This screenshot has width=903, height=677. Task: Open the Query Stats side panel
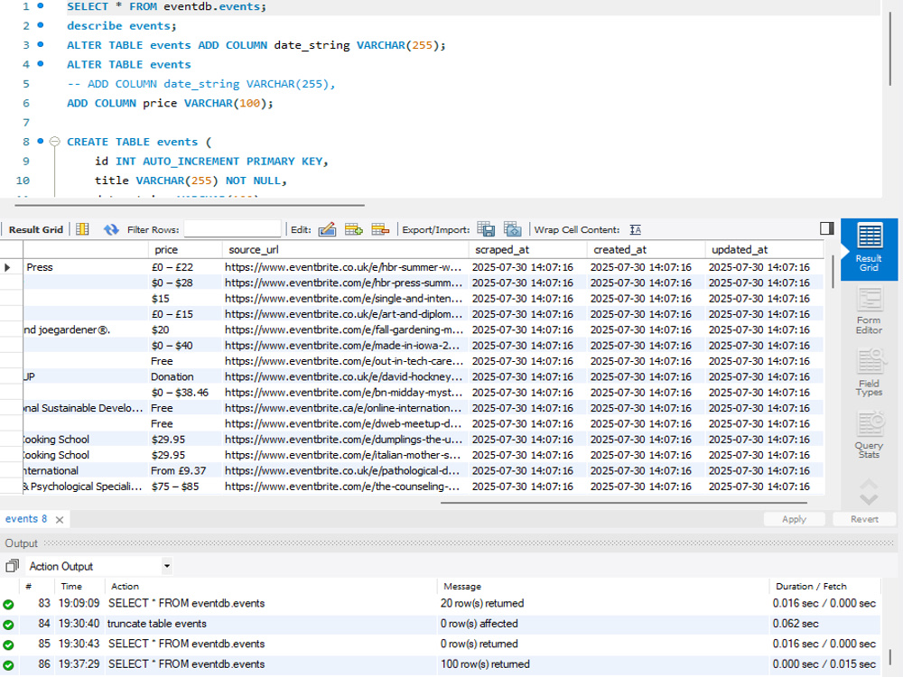869,435
